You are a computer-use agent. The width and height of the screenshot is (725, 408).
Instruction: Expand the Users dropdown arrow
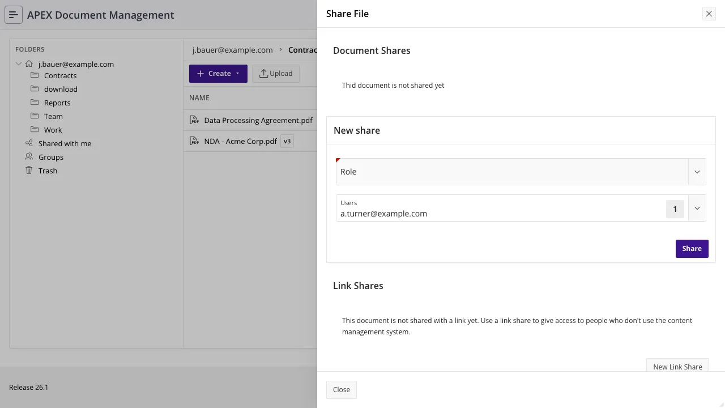coord(697,209)
